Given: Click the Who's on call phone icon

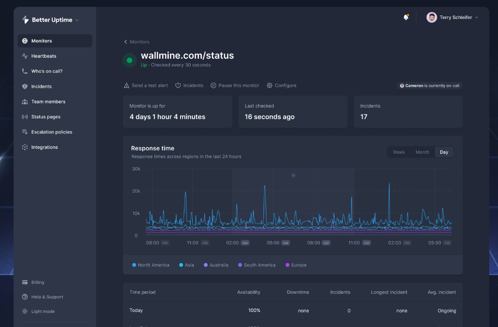Looking at the screenshot, I should tap(25, 71).
